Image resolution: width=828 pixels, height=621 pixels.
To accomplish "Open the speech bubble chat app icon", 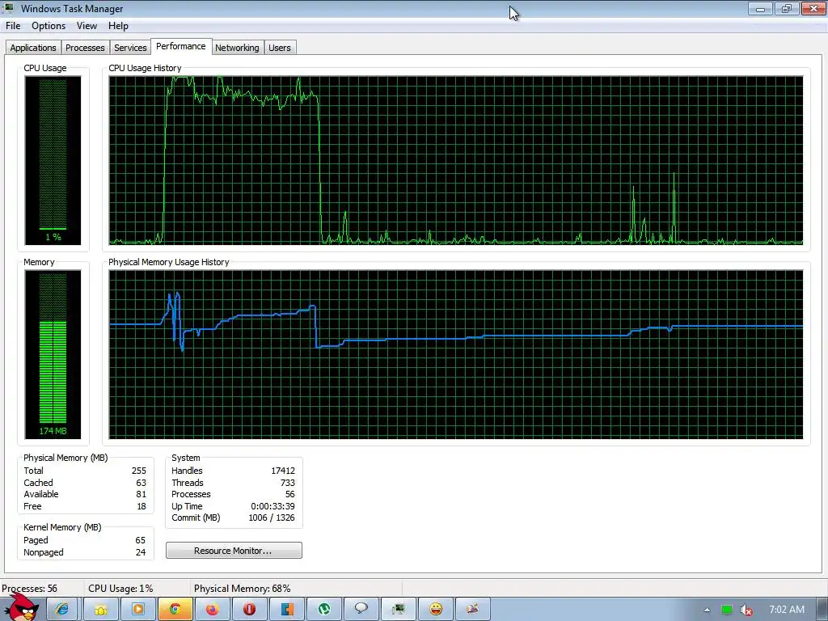I will pos(361,610).
